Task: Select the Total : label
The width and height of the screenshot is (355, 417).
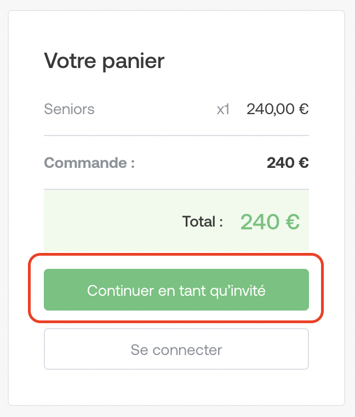Action: coord(203,222)
